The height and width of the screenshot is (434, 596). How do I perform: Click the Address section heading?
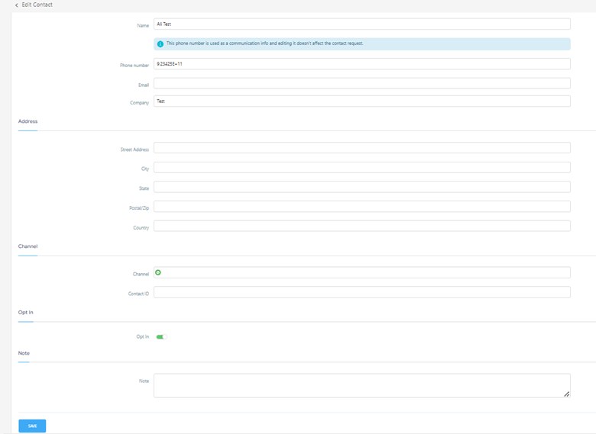click(x=28, y=121)
